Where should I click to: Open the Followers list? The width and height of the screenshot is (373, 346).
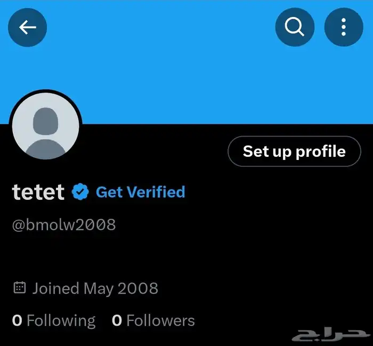click(x=160, y=320)
